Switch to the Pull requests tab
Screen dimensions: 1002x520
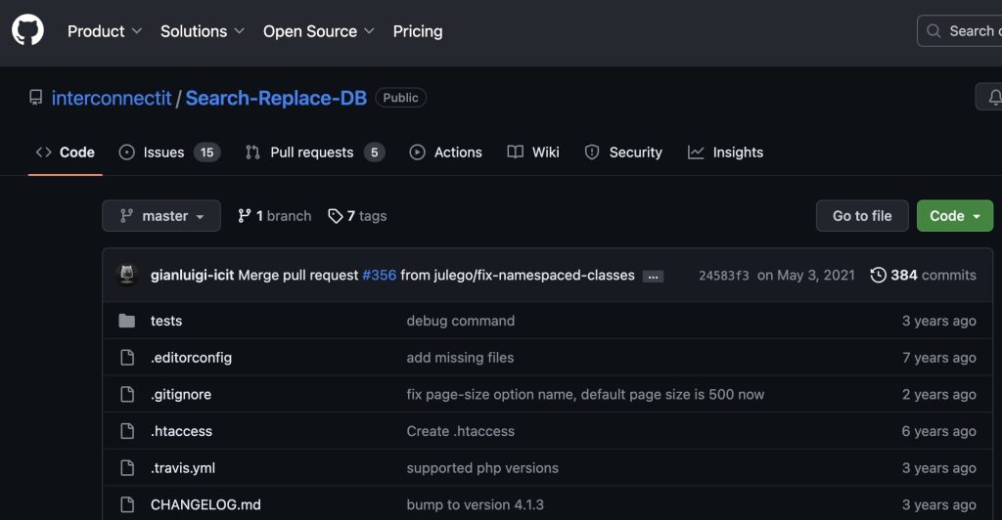[315, 152]
